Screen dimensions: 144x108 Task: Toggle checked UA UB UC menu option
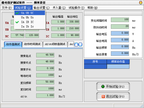[x=30, y=13]
